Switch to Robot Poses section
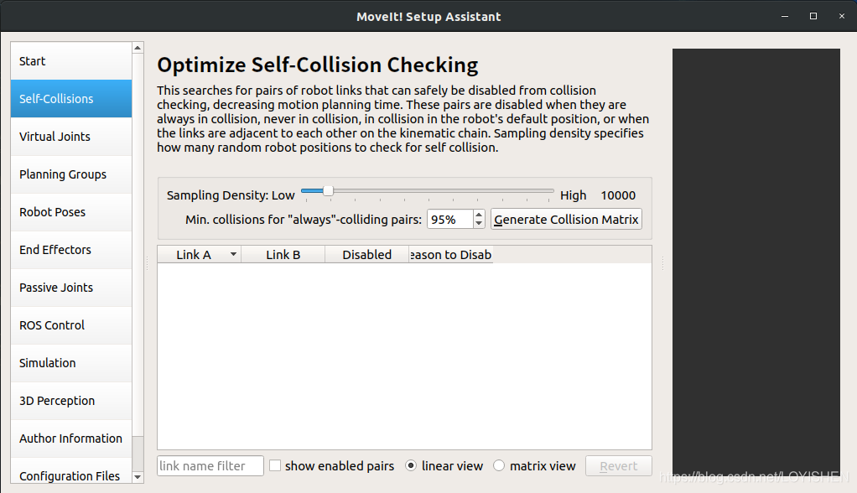Image resolution: width=857 pixels, height=493 pixels. (x=71, y=211)
